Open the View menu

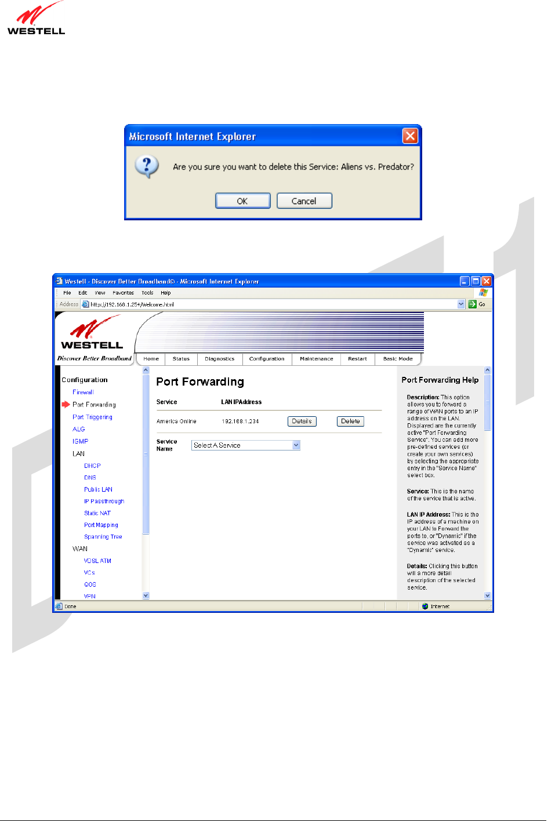click(100, 293)
